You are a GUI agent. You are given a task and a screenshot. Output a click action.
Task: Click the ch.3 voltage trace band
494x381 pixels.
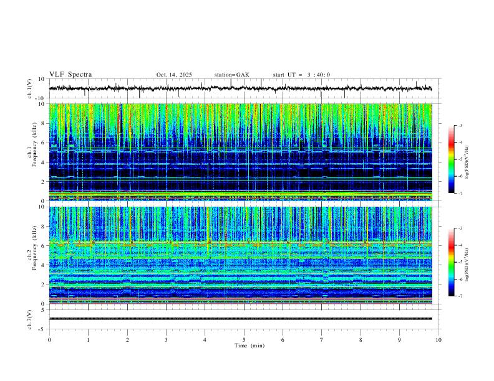coord(240,319)
